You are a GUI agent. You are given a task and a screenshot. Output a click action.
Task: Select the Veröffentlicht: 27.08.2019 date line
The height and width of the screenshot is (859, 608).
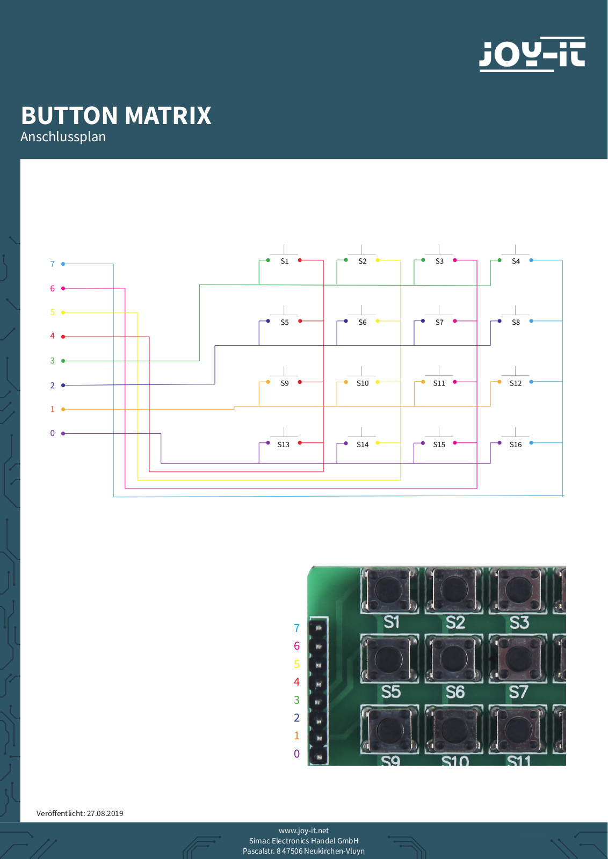[x=79, y=813]
